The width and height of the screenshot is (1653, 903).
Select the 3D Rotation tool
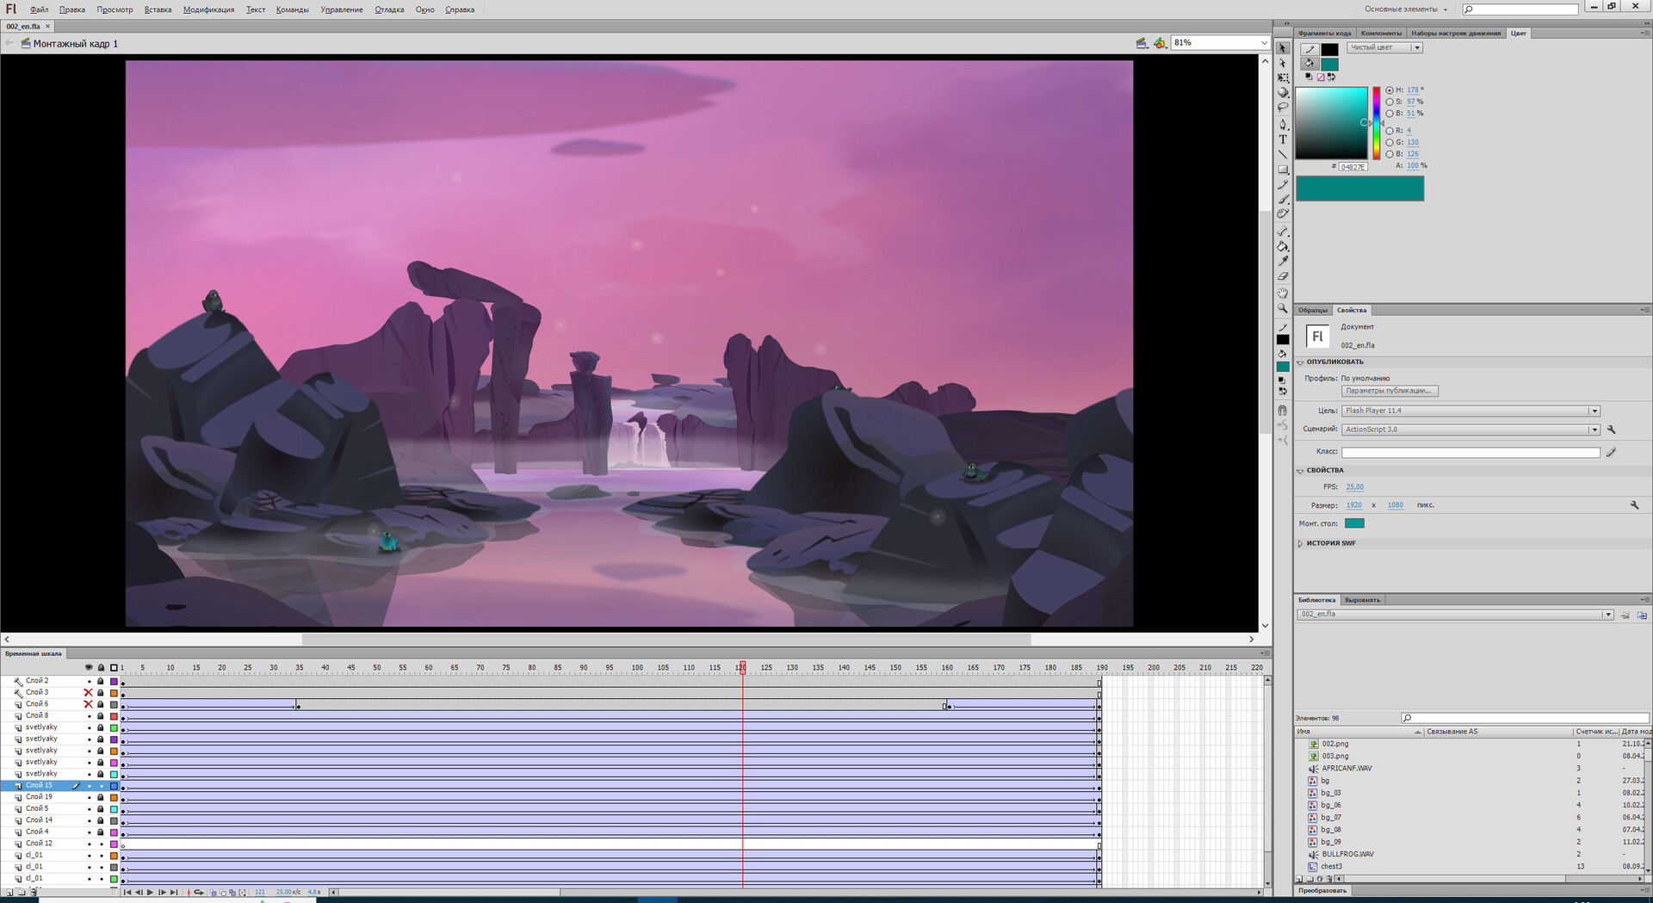point(1283,92)
